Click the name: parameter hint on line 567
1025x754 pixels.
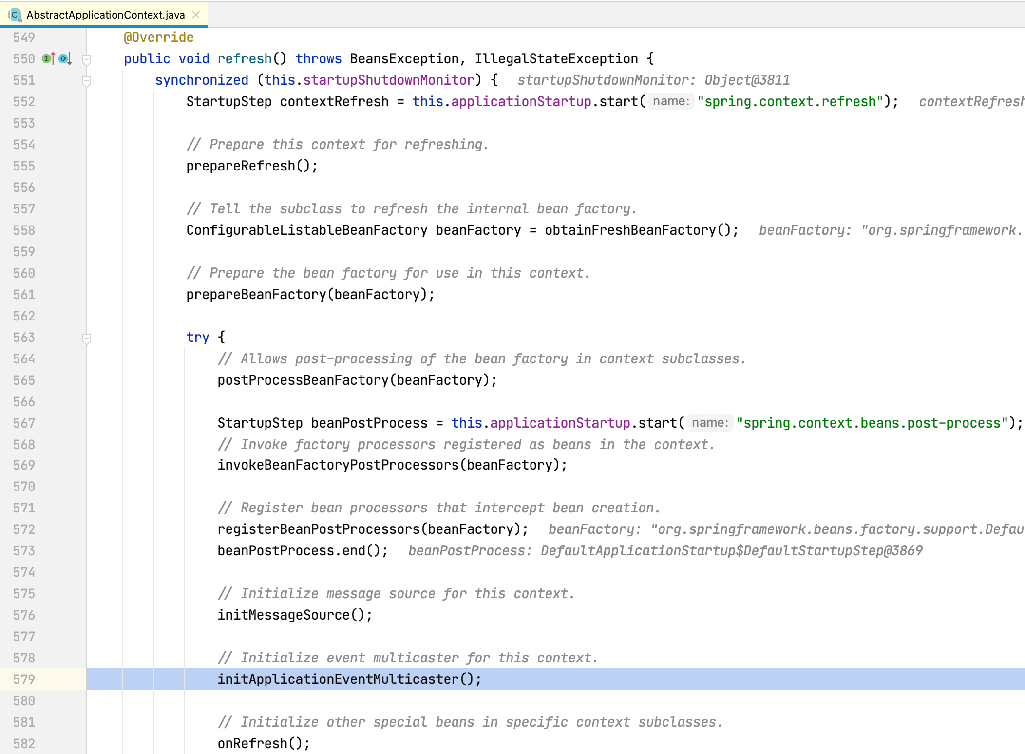pyautogui.click(x=710, y=423)
